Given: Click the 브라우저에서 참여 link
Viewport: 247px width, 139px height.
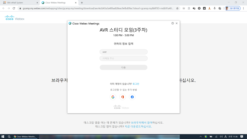Looking at the screenshot, I should point(142,123).
